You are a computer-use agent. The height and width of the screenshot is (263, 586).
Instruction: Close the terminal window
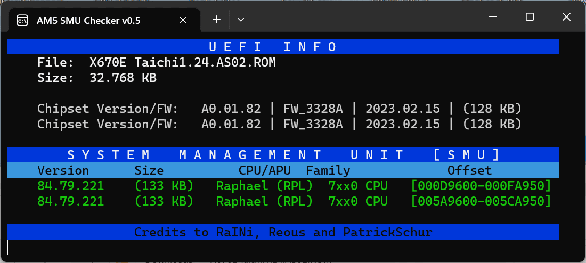pos(566,17)
